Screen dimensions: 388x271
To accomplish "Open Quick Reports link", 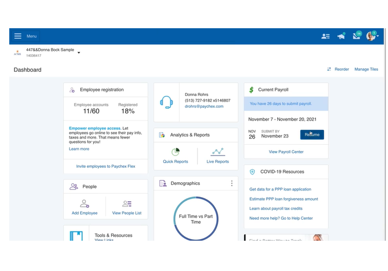I will tap(175, 161).
